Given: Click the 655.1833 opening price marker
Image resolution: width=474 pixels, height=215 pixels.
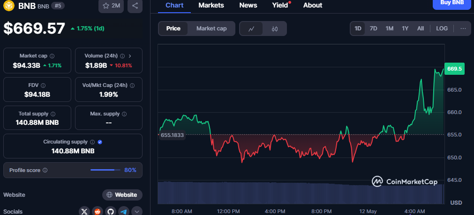Looking at the screenshot, I should coord(172,136).
